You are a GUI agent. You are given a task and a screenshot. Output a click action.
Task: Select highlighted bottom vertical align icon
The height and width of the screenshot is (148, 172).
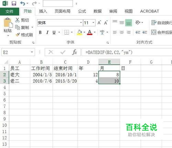click(x=129, y=23)
